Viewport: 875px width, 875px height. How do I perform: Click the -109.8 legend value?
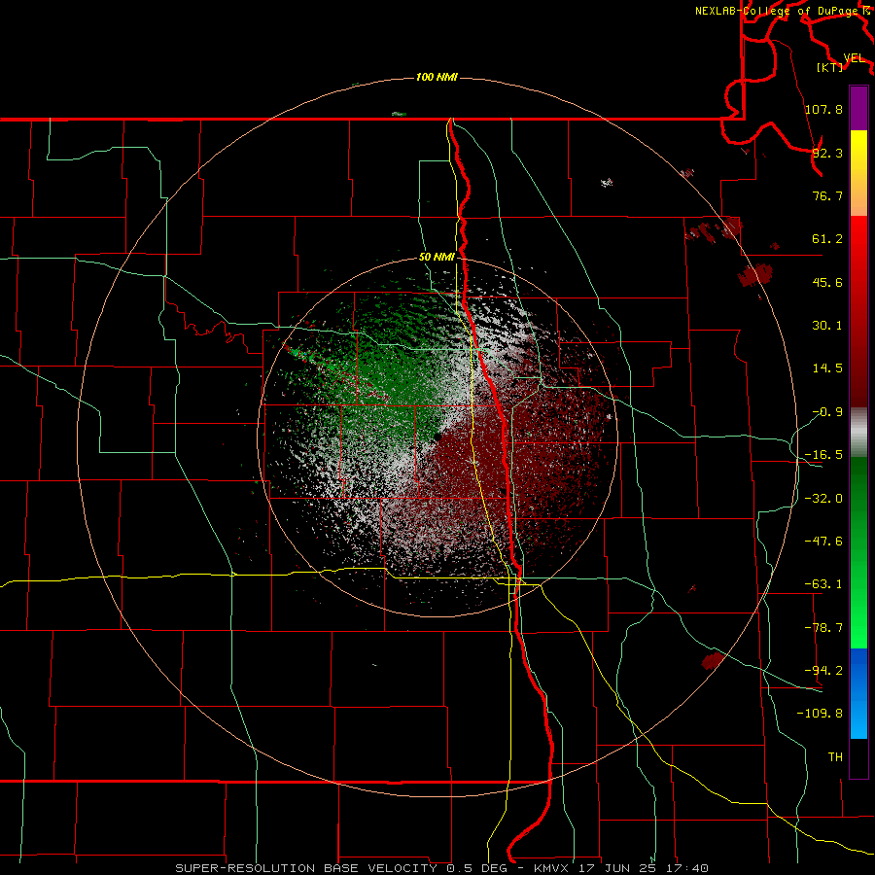820,714
